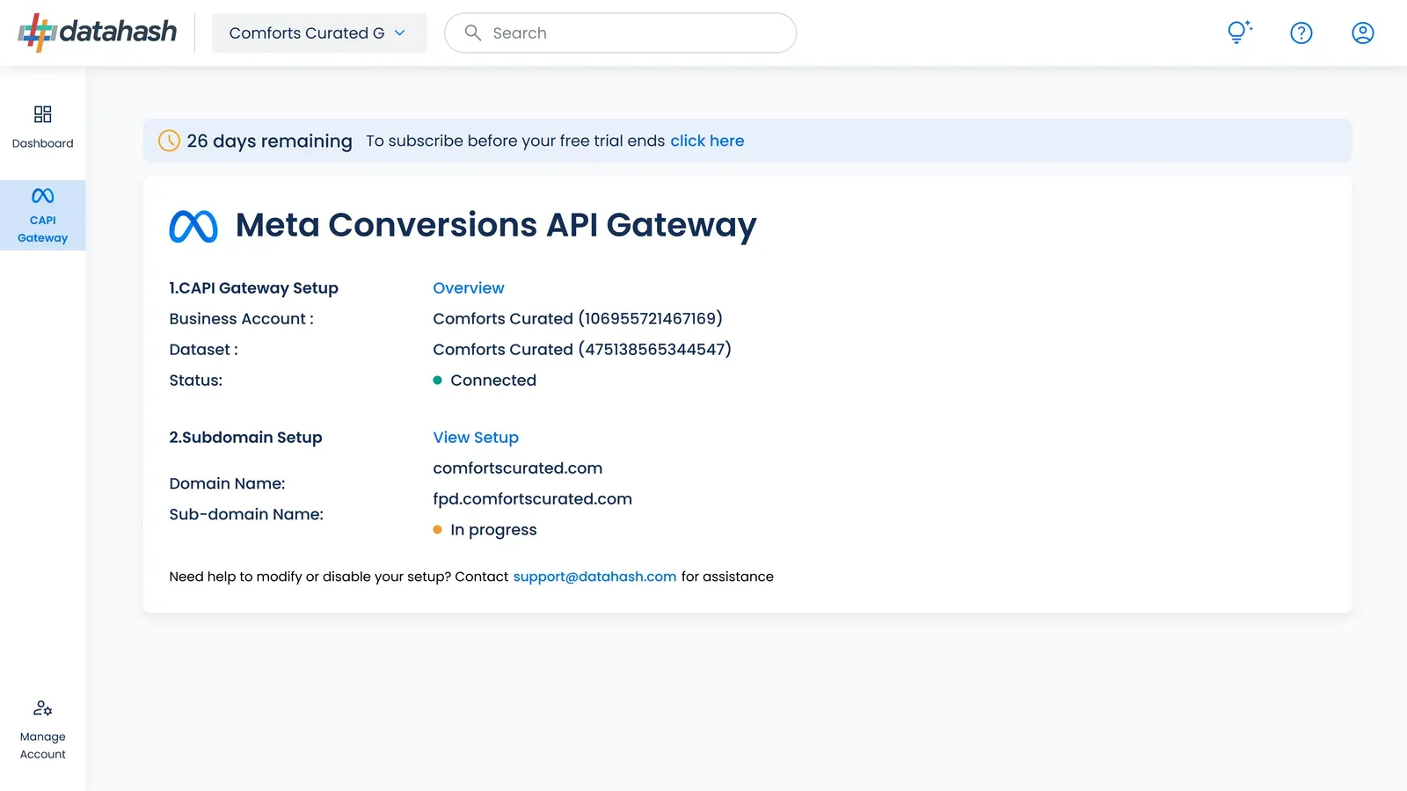Click the 'Business Account :' label

click(x=241, y=318)
